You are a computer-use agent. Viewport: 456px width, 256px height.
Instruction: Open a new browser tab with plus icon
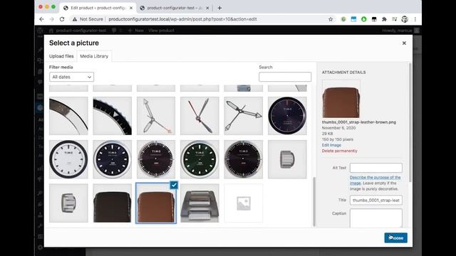[219, 8]
